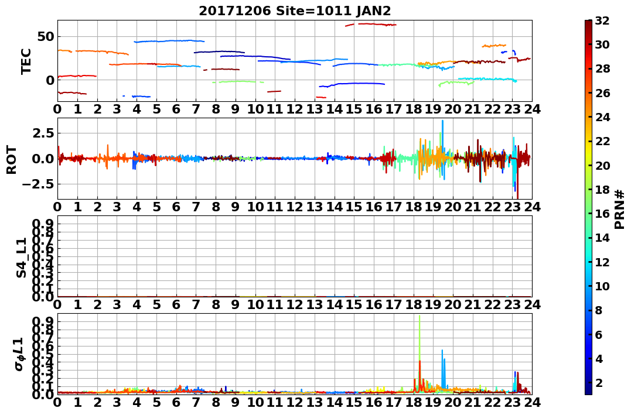Click hour 18 tick under the ROT plot
This screenshot has height=415, width=631.
point(414,207)
